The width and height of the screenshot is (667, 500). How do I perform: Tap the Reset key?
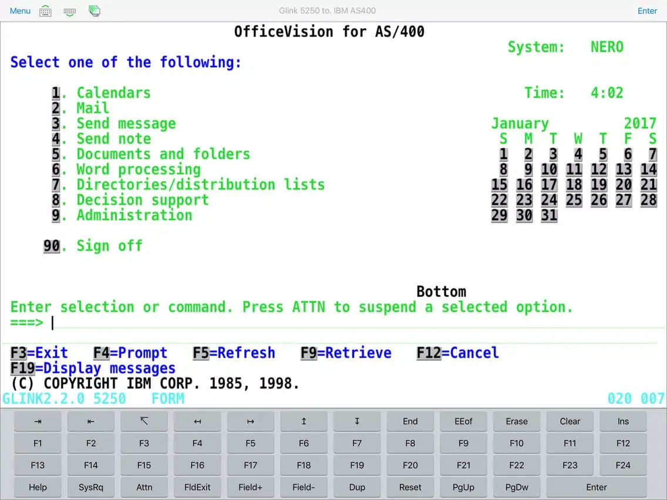coord(410,488)
